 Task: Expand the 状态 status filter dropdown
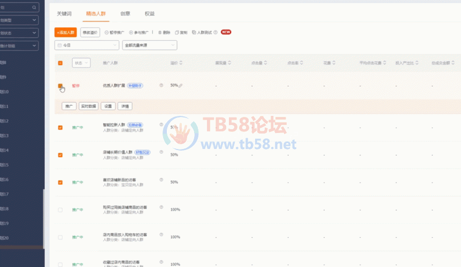[x=81, y=63]
